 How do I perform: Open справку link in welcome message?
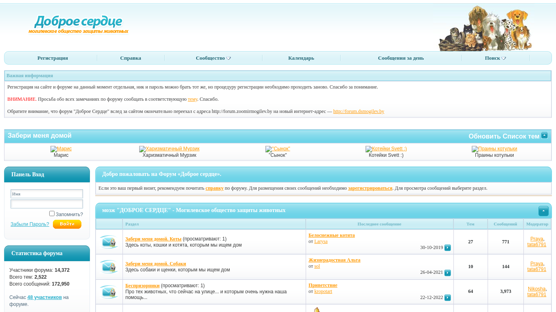coord(215,188)
